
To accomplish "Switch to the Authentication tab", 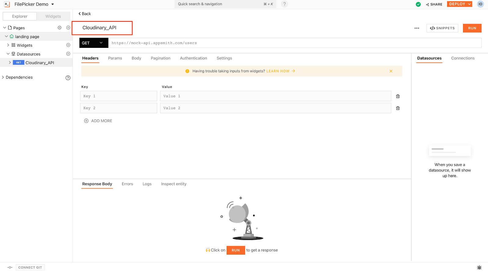I will pyautogui.click(x=193, y=58).
